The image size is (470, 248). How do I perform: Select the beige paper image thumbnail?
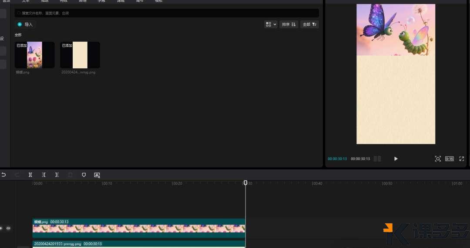(x=80, y=55)
